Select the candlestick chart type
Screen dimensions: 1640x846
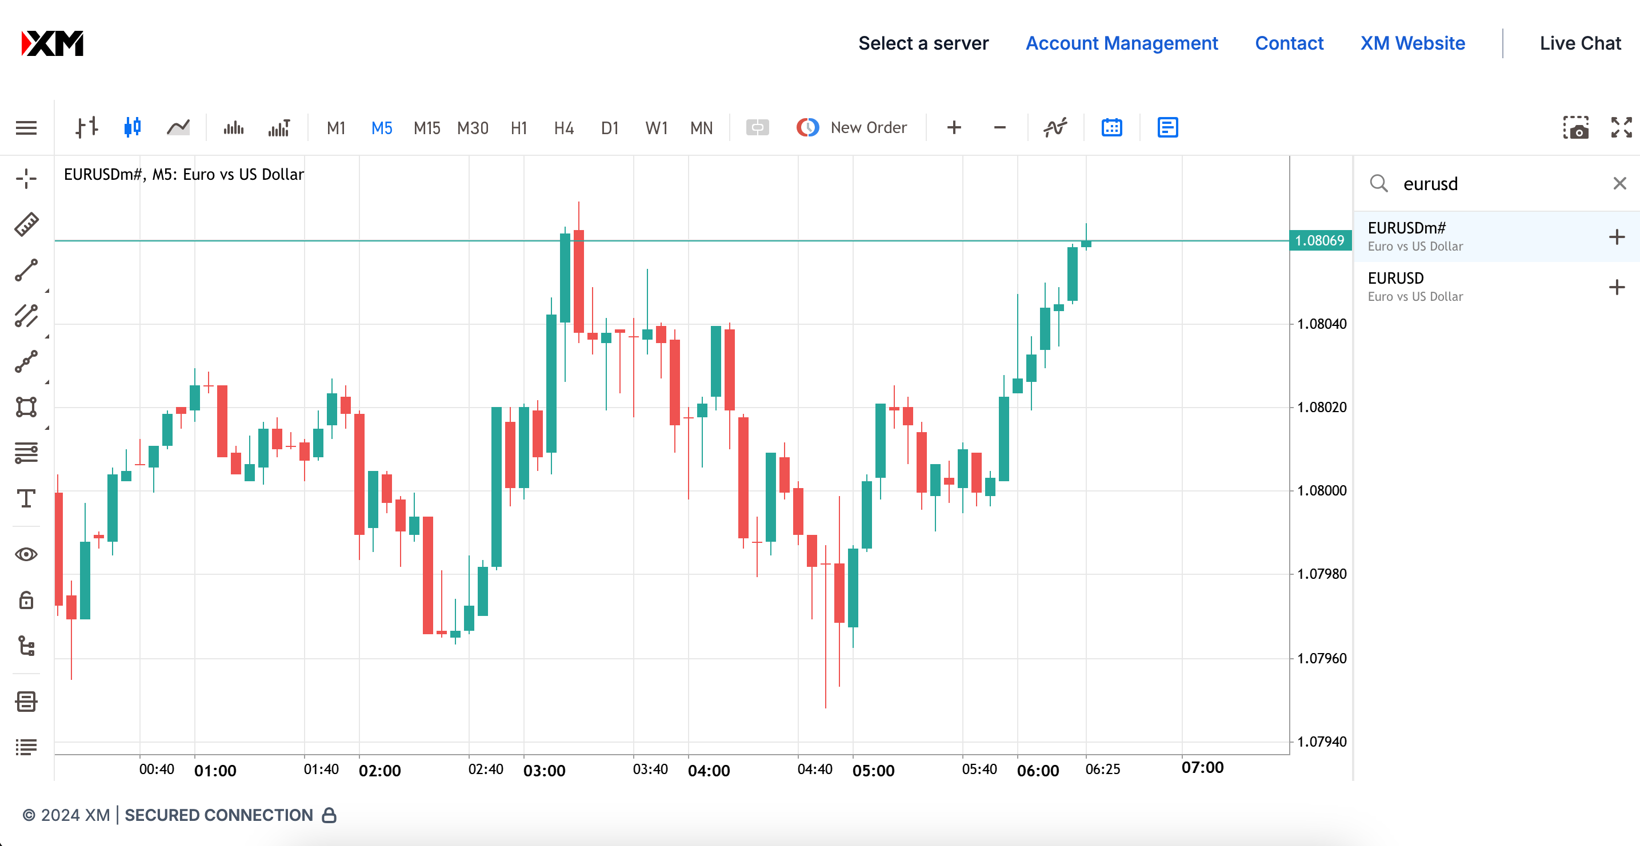click(x=133, y=127)
